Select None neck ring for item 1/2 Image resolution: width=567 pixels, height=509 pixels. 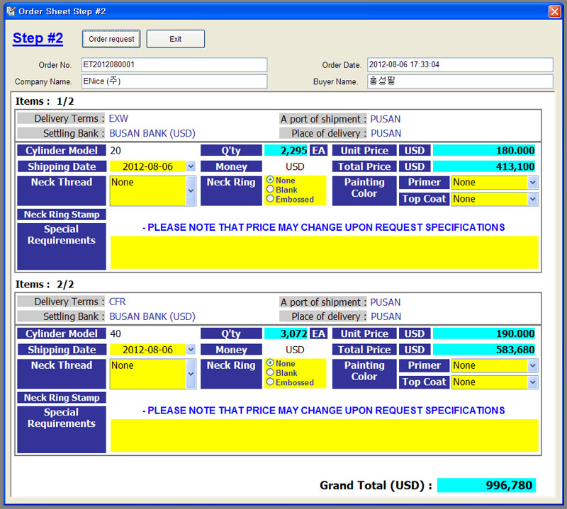pos(270,180)
